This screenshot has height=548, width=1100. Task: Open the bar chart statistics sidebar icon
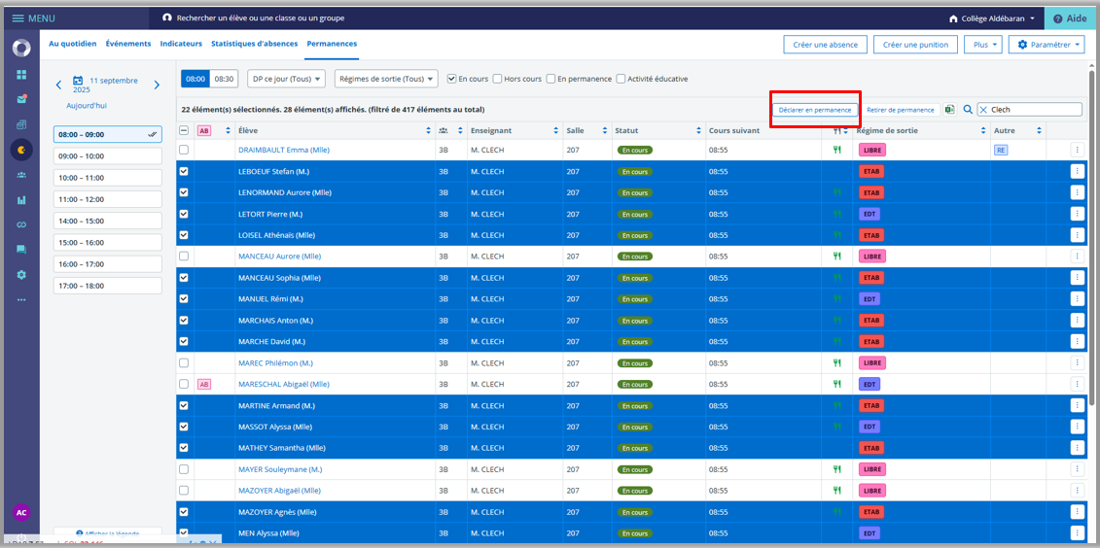click(x=21, y=200)
